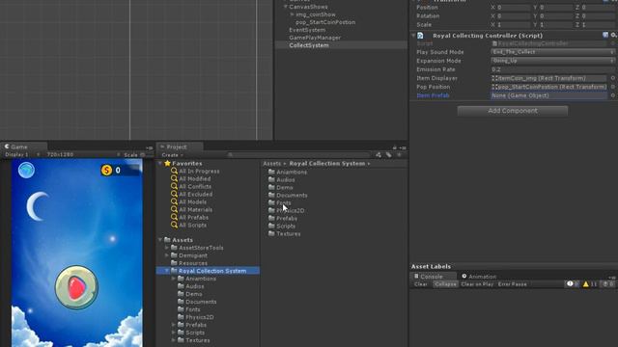This screenshot has height=347, width=618.
Task: Click the Project search input field
Action: pyautogui.click(x=299, y=155)
